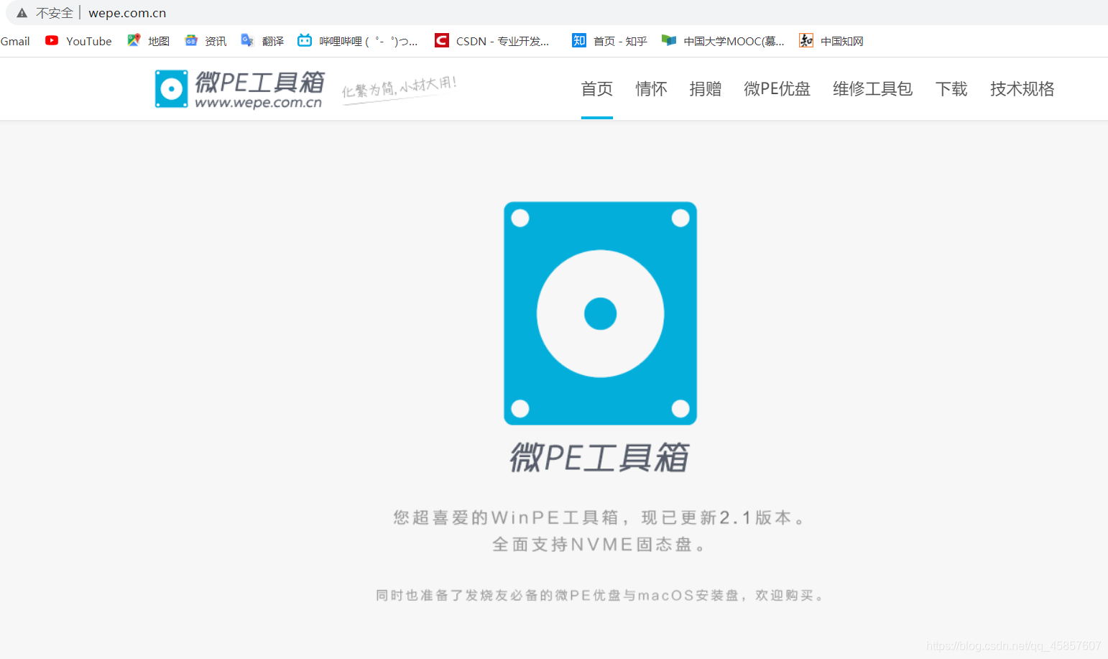Open the 微PE优盘 navigation item
This screenshot has height=659, width=1108.
click(777, 89)
